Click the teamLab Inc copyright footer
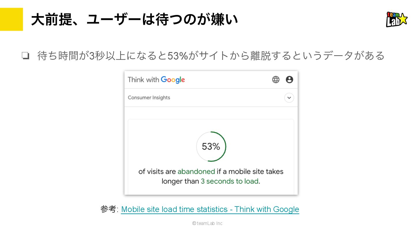Screen dimensions: 415x233 point(207,223)
